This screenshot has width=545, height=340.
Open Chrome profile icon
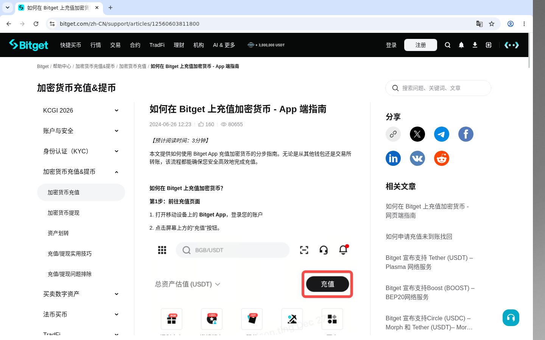pos(511,24)
